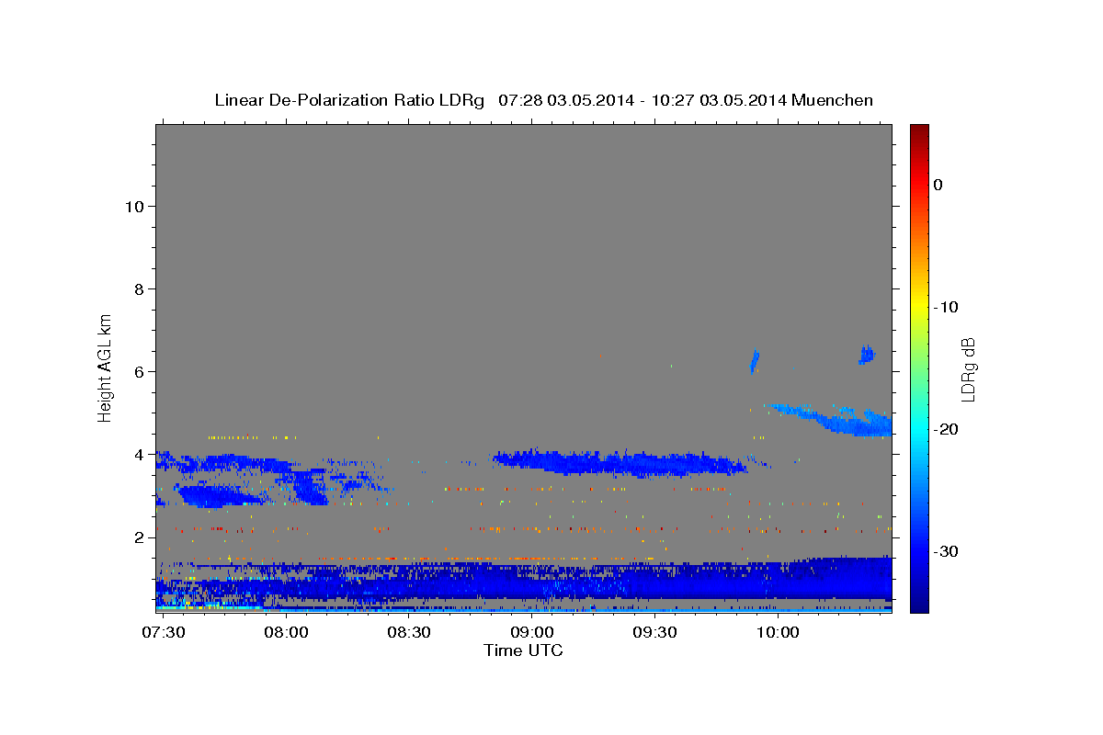Click the plot title 'Linear De-Polarization Ratio LDRg'

pos(349,100)
